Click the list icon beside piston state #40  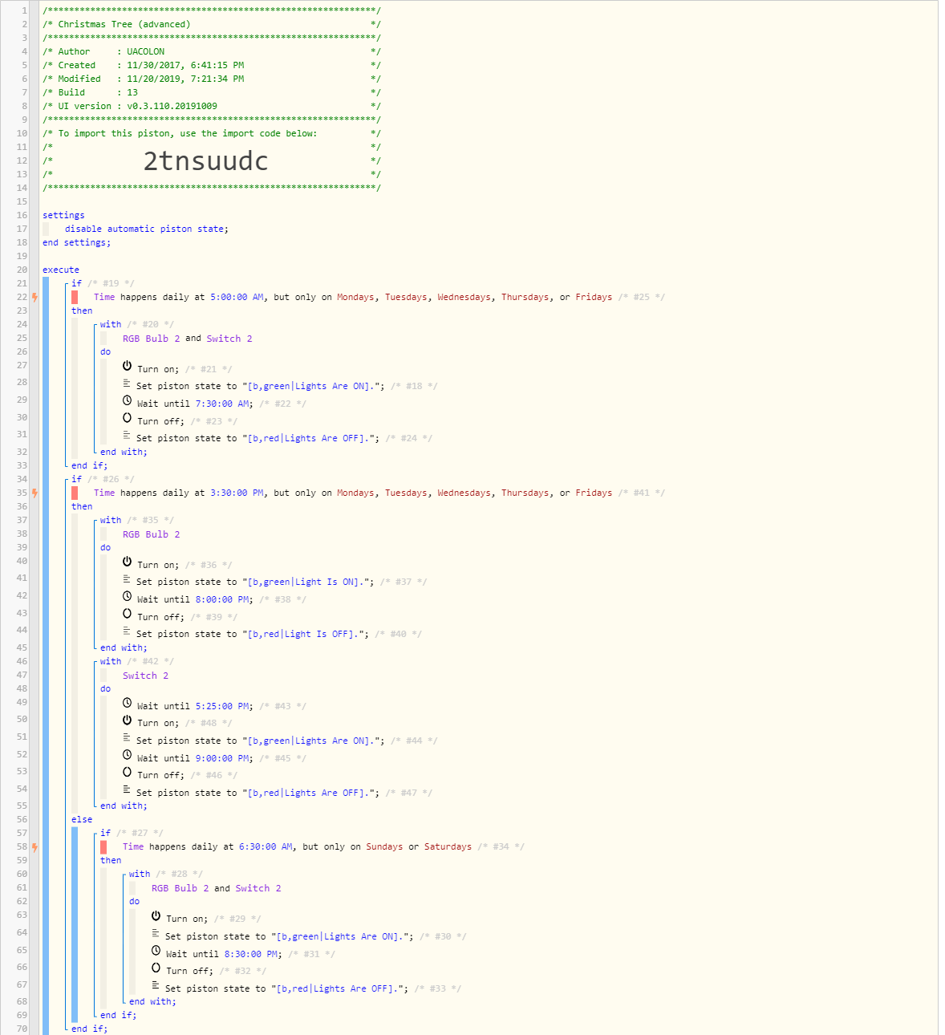pyautogui.click(x=127, y=632)
